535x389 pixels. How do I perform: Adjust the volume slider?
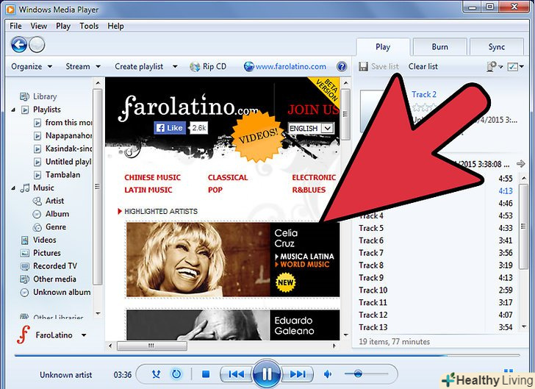(357, 374)
